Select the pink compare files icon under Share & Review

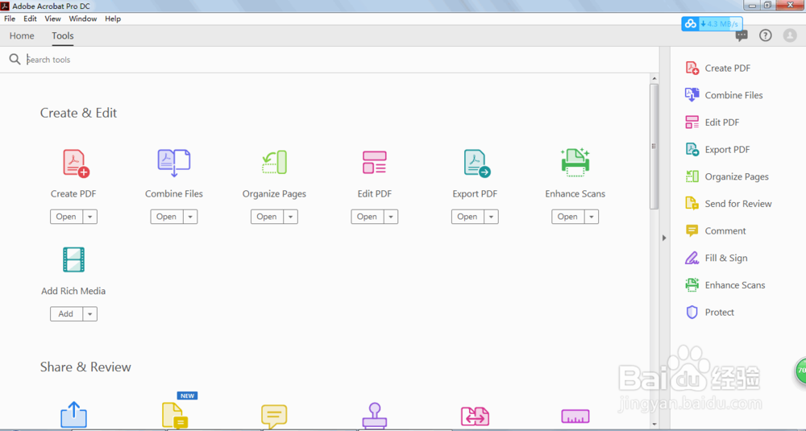[475, 416]
